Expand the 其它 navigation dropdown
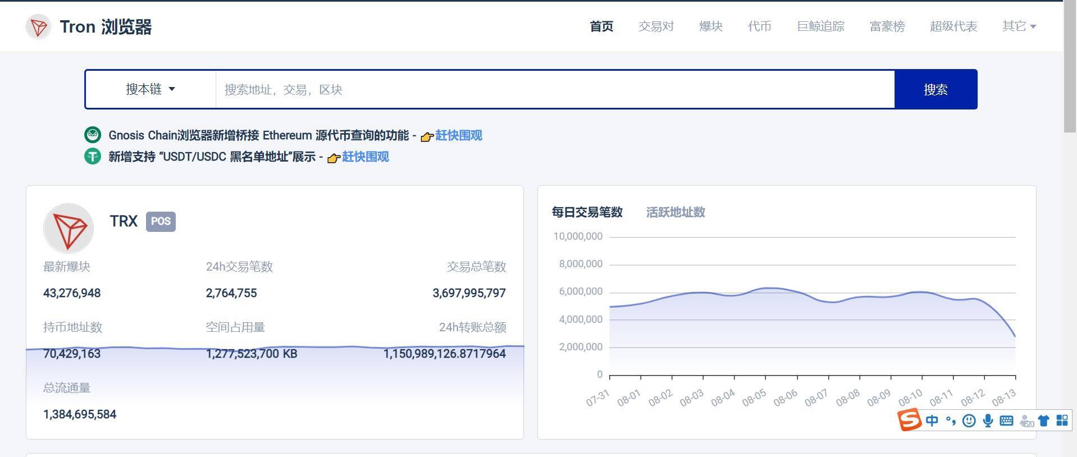Viewport: 1077px width, 457px height. [x=1019, y=26]
